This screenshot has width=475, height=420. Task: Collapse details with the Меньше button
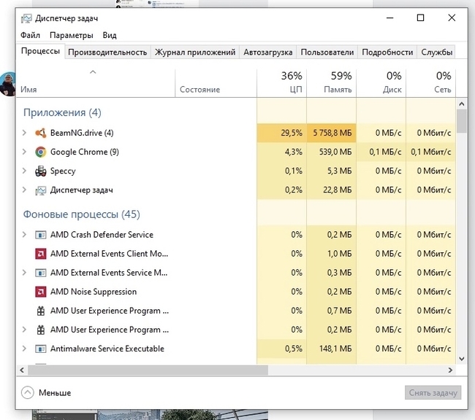47,392
